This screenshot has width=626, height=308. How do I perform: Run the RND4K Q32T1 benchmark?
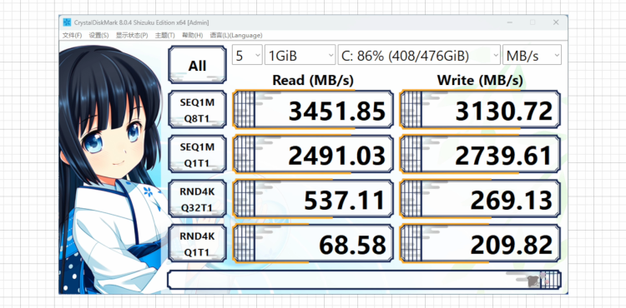tap(197, 199)
